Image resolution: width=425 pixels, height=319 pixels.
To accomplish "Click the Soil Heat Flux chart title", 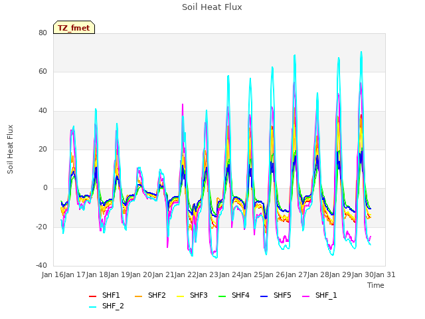I will tap(212, 7).
